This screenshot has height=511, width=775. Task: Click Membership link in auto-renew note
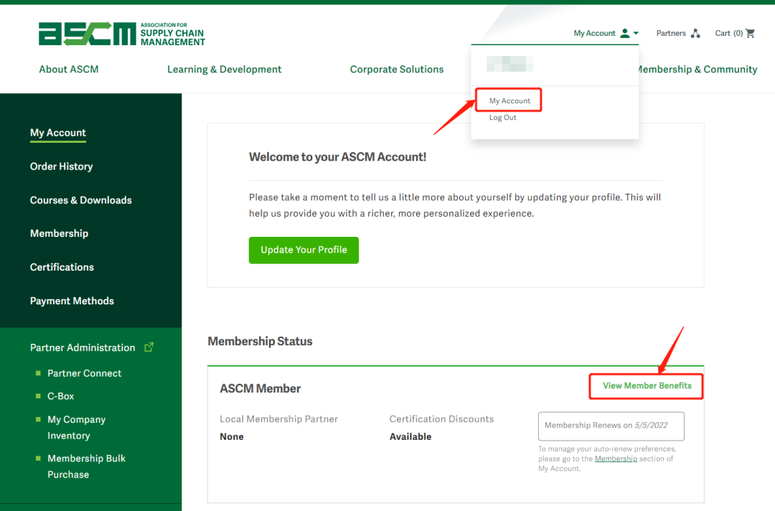616,459
